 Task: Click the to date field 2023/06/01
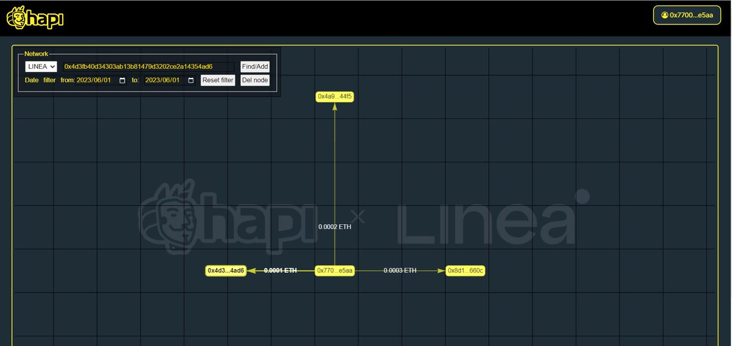coord(170,80)
